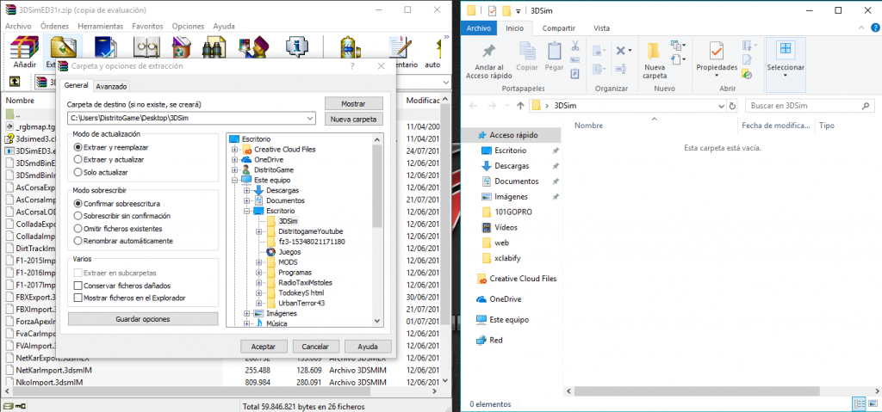Click the Cancelar button
The image size is (882, 412).
tap(315, 347)
